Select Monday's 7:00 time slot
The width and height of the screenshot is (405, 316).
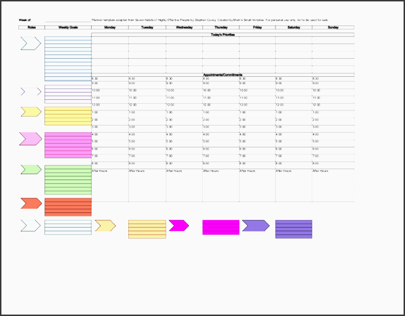coord(110,158)
